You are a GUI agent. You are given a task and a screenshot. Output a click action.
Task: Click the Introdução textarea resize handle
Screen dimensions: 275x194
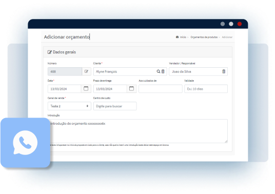click(x=226, y=141)
